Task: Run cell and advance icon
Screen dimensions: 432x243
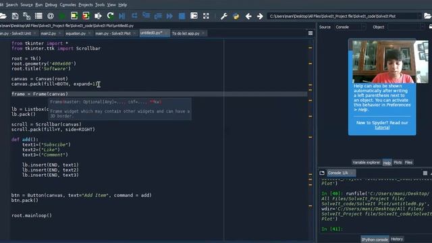Action: (86, 16)
